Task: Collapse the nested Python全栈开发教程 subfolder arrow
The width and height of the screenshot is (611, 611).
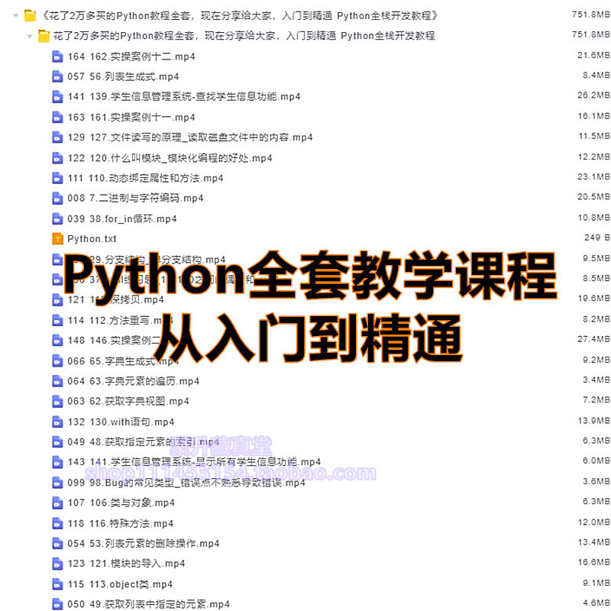Action: coord(30,36)
